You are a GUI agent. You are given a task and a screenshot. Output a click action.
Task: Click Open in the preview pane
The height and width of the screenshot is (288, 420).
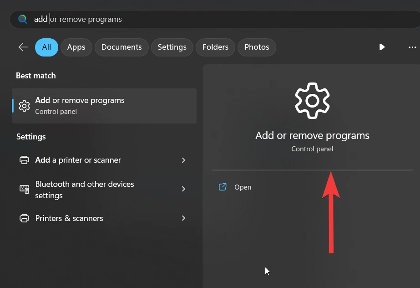click(x=243, y=187)
